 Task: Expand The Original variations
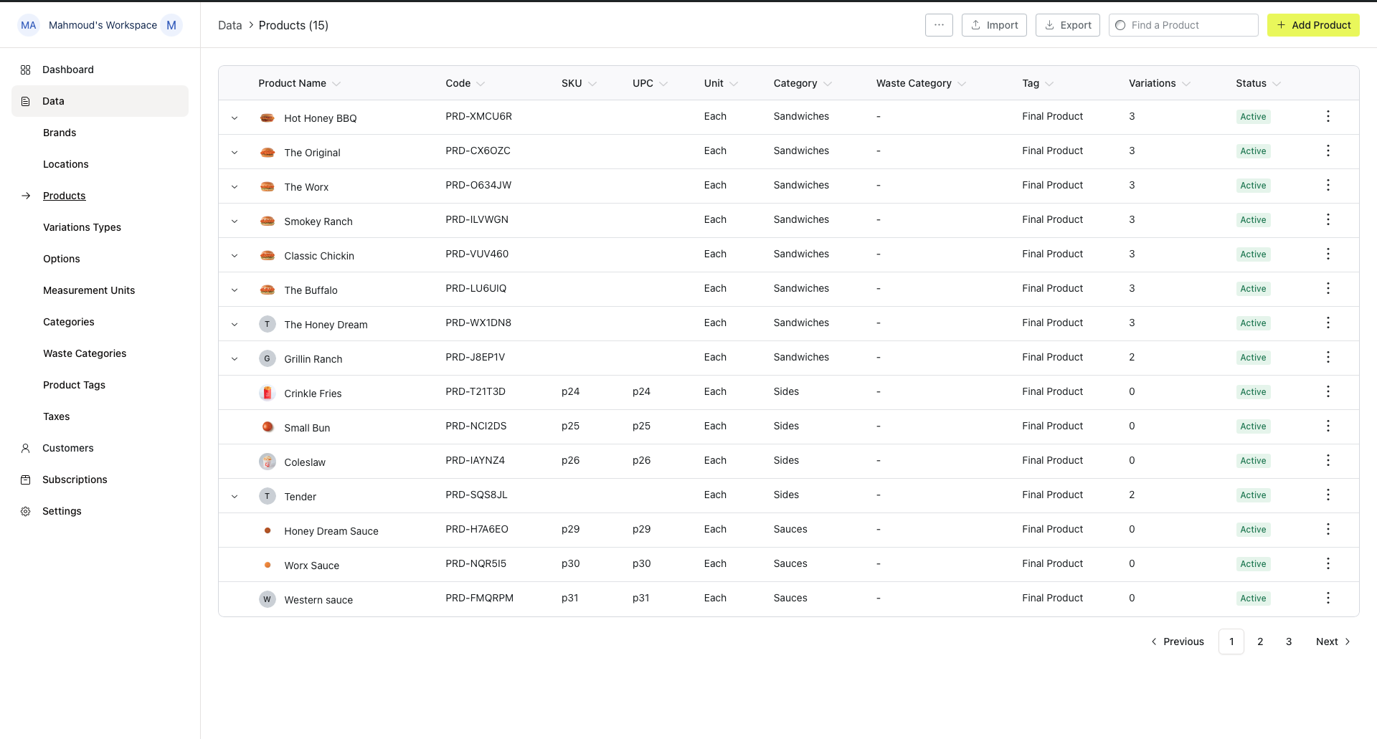(235, 153)
